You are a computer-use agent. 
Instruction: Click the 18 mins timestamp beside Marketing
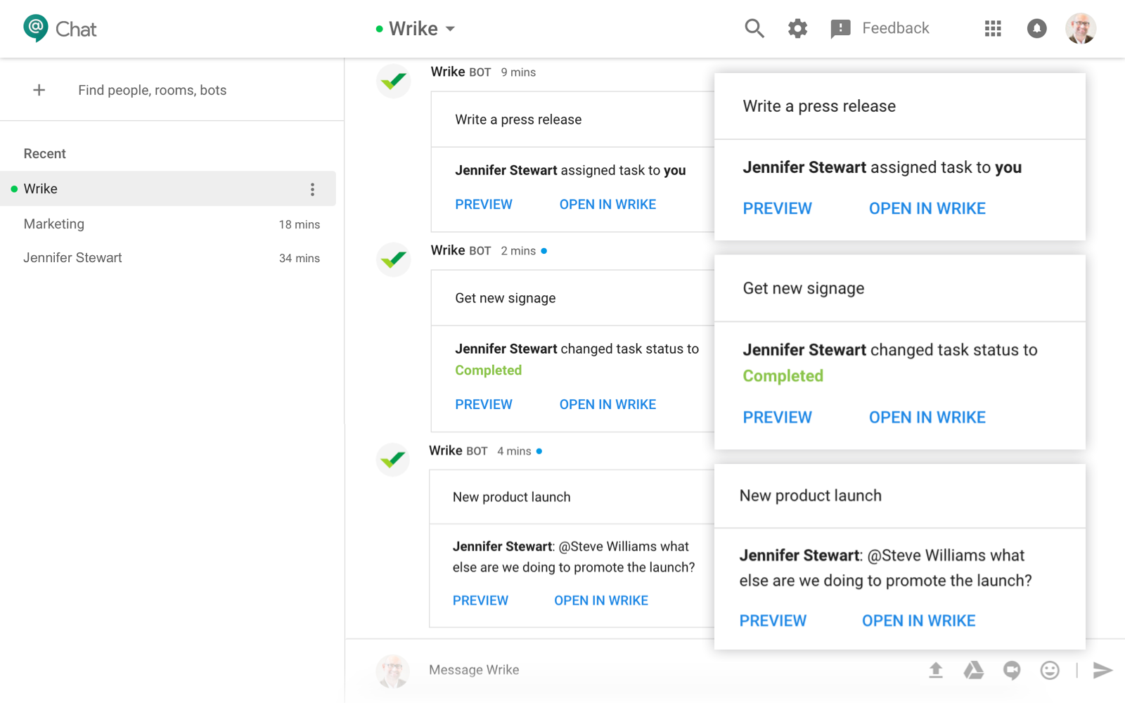pyautogui.click(x=300, y=225)
